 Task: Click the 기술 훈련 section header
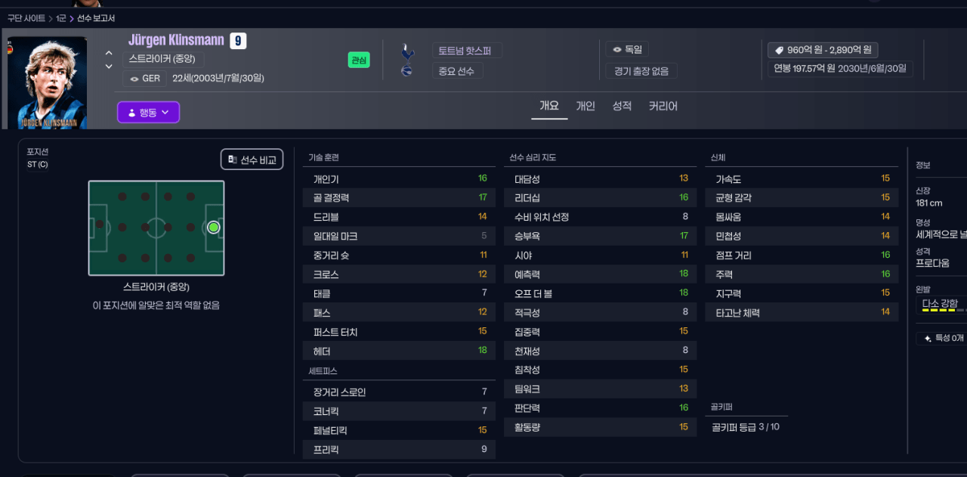323,158
